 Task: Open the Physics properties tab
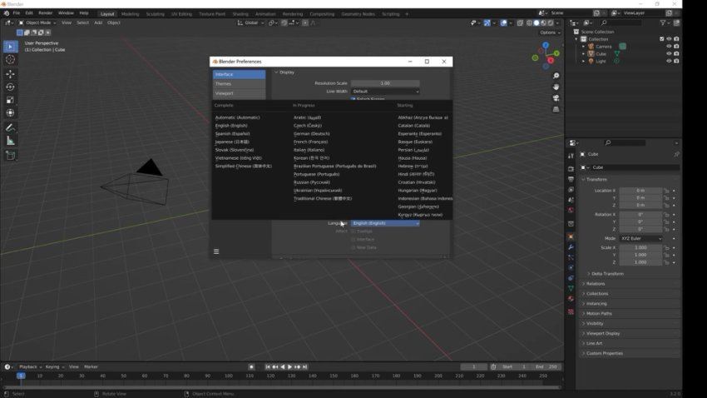[x=571, y=267]
